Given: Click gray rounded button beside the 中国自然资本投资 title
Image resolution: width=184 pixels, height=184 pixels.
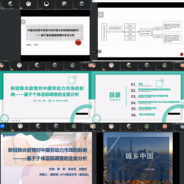Looking at the screenshot, I should 23,22.
